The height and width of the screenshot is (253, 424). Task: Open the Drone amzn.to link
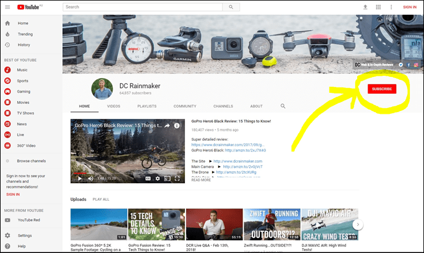(236, 172)
